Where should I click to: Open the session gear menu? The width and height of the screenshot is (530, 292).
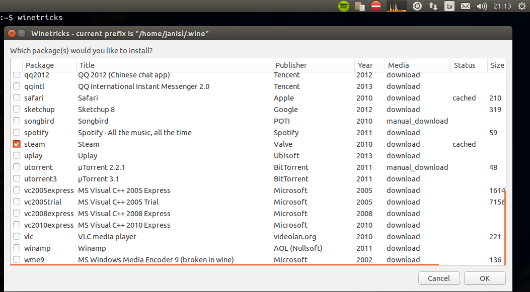522,6
